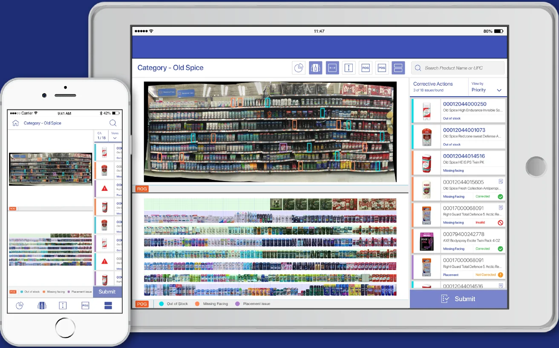The image size is (559, 348).
Task: Click the purple Placement issue legend dot
Action: click(x=237, y=304)
